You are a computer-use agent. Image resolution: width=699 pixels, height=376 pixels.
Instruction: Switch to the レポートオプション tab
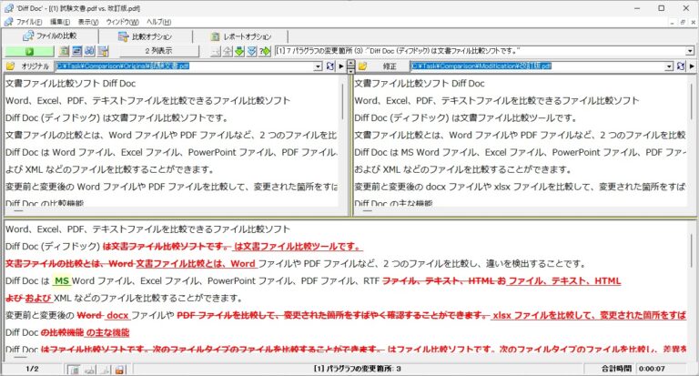[241, 36]
